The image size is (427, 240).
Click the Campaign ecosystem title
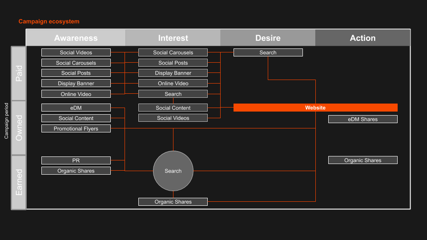tap(49, 21)
